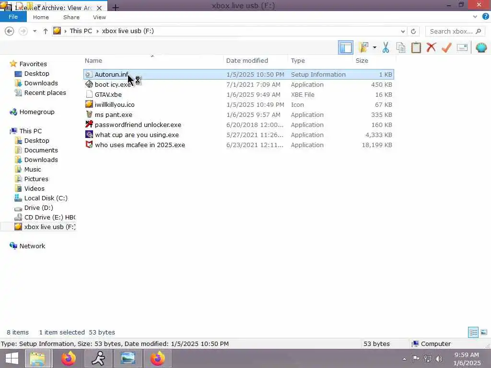Click the teal shell icon in toolbar
This screenshot has width=491, height=368.
(481, 47)
